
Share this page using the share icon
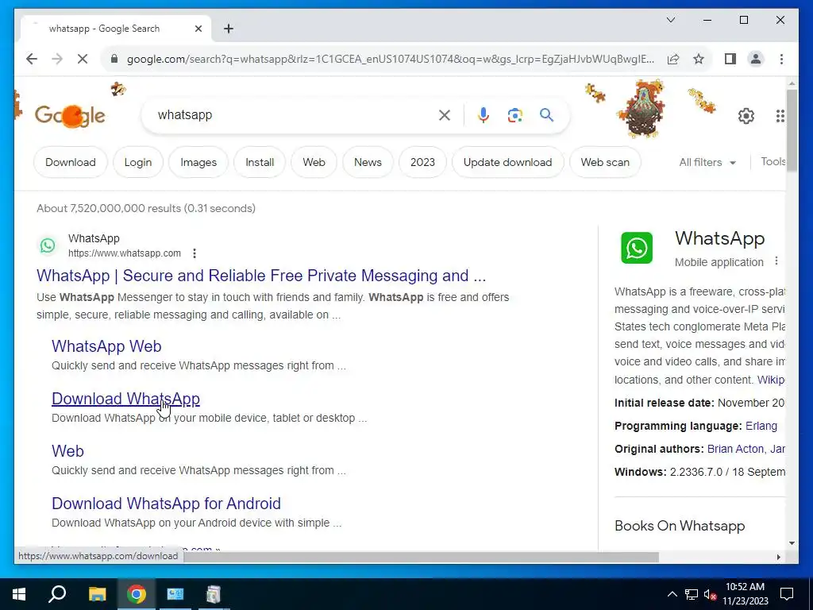673,59
